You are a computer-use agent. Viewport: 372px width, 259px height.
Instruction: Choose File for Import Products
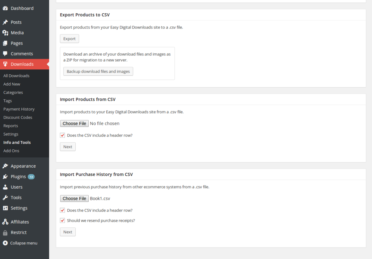point(74,123)
